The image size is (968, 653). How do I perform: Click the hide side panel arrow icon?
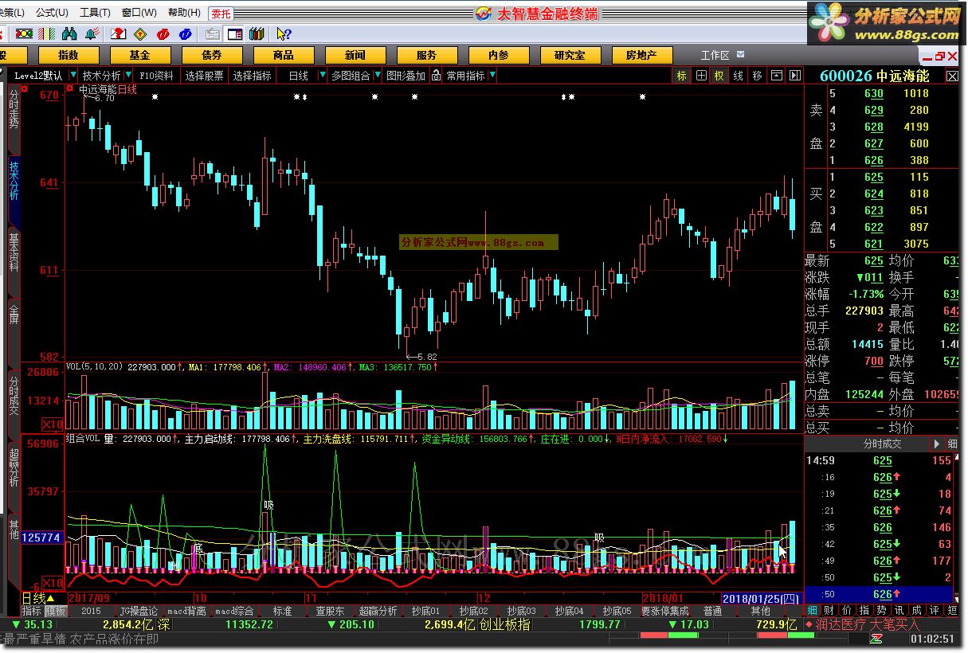click(x=794, y=76)
